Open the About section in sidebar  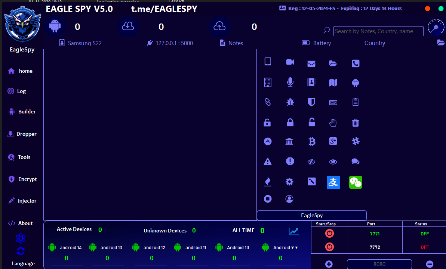point(20,223)
